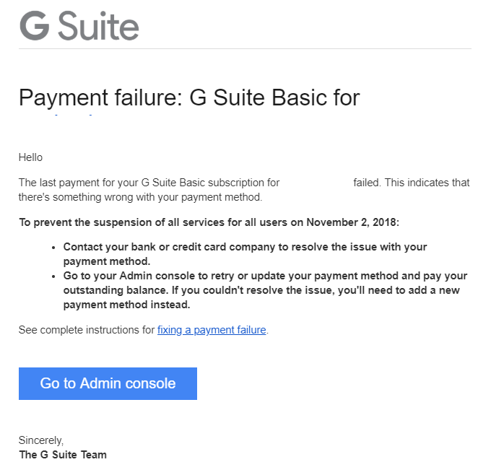Image resolution: width=491 pixels, height=475 pixels.
Task: Click the word failed in the paragraph
Action: 367,183
